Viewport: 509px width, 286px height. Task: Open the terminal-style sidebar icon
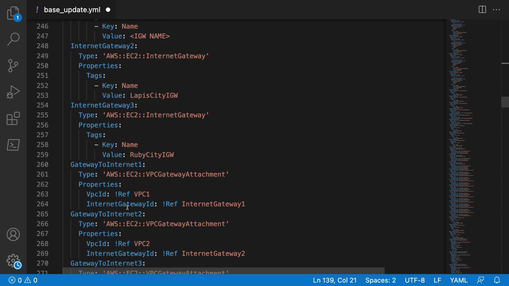coord(13,145)
